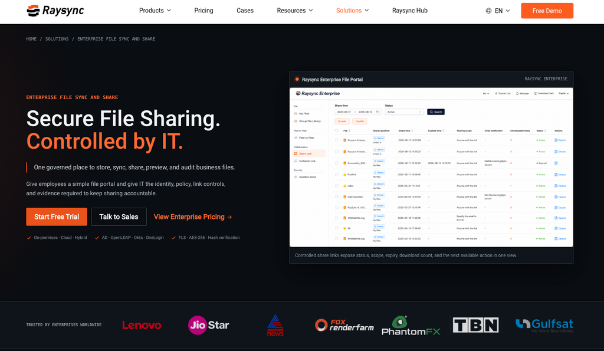Click Start Free Trial
604x351 pixels.
point(57,217)
